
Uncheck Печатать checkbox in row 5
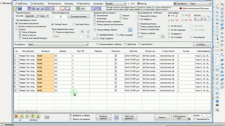(116, 71)
